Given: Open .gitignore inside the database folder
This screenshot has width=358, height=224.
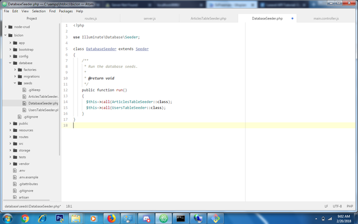Looking at the screenshot, I should click(31, 117).
